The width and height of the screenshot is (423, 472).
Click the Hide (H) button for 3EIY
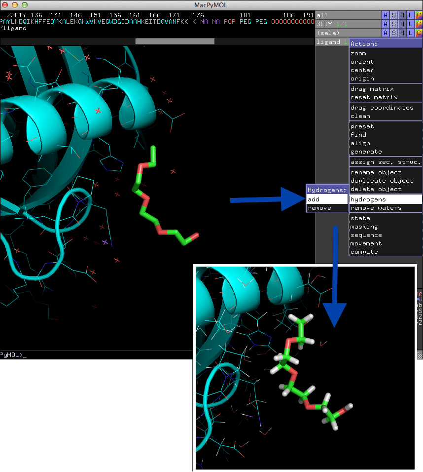tap(402, 24)
